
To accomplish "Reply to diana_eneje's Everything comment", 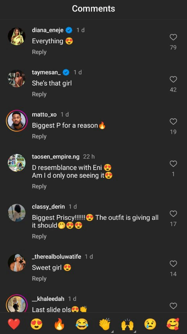I will pyautogui.click(x=39, y=52).
